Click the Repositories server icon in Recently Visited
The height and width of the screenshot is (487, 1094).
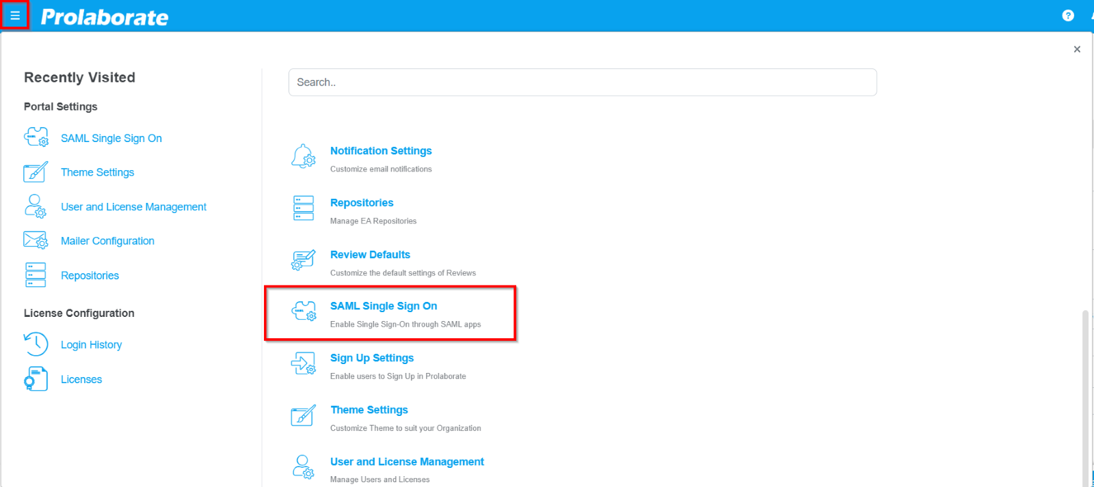pyautogui.click(x=36, y=275)
